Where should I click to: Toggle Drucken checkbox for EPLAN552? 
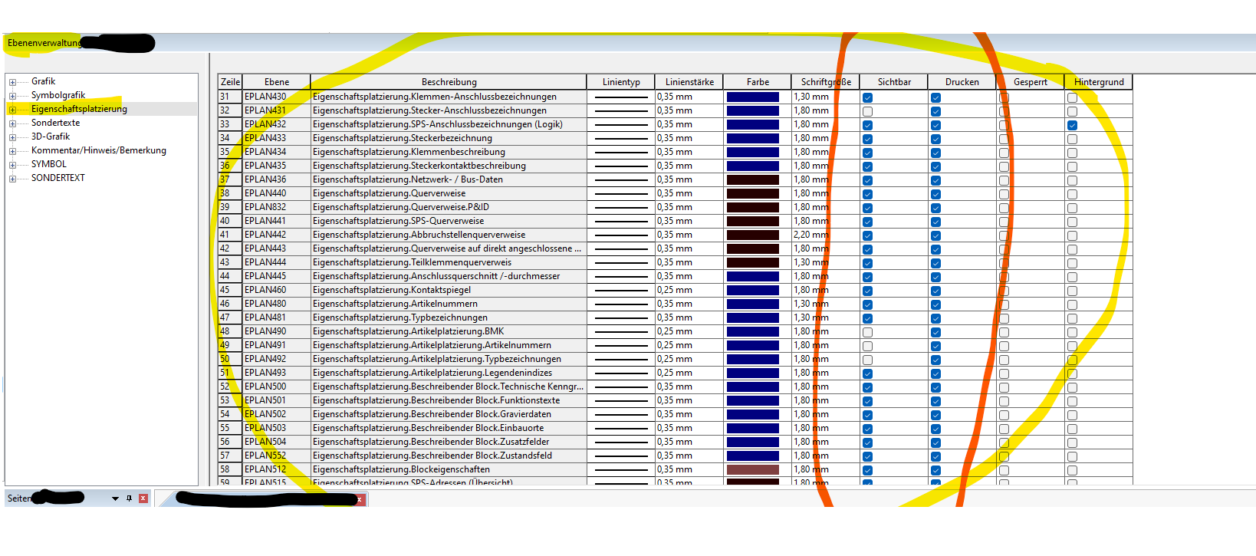tap(935, 456)
